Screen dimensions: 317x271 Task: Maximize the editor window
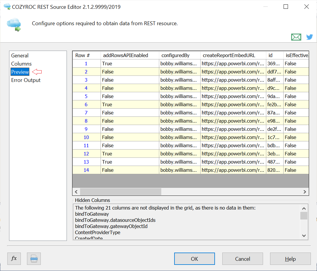(x=286, y=7)
